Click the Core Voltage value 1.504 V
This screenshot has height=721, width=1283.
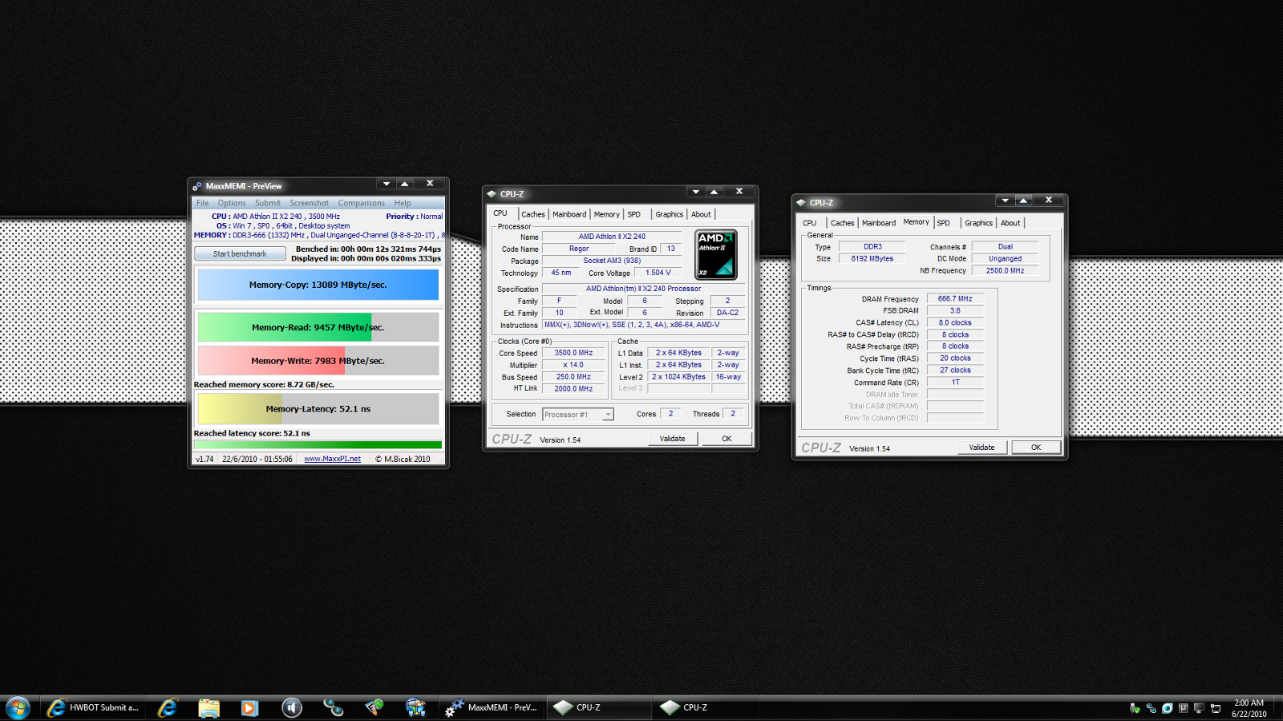[x=658, y=273]
